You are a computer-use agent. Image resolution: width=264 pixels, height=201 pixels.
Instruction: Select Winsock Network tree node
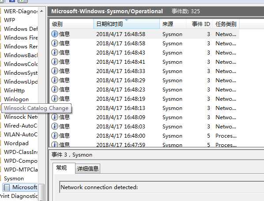pyautogui.click(x=21, y=117)
